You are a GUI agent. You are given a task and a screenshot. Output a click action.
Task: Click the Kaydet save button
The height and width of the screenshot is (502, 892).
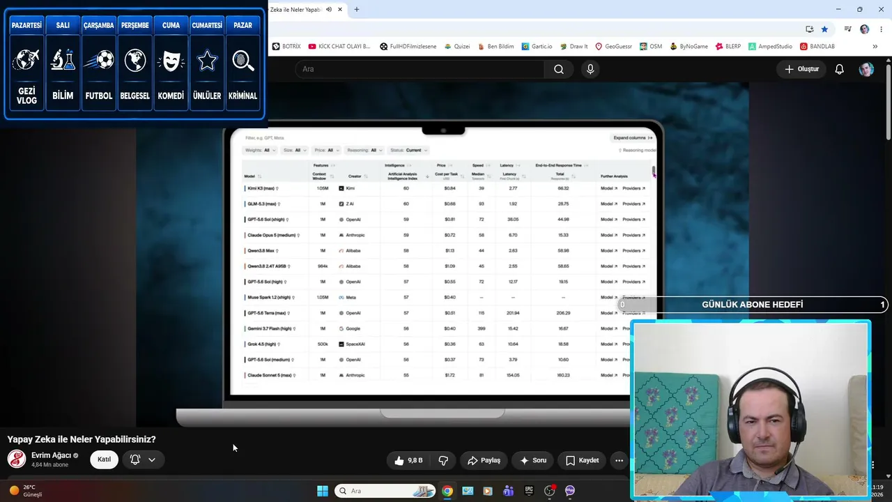[583, 460]
